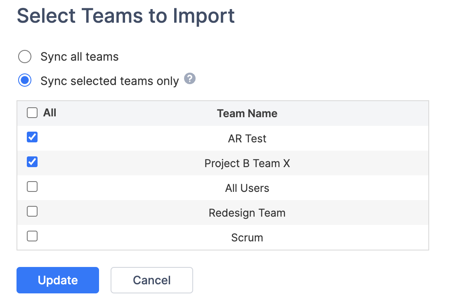Uncheck the Project B Team X checkbox
463x307 pixels.
tap(32, 162)
